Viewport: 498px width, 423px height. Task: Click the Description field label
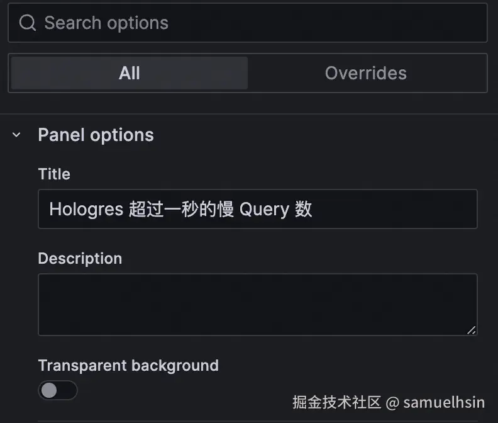[x=80, y=259]
